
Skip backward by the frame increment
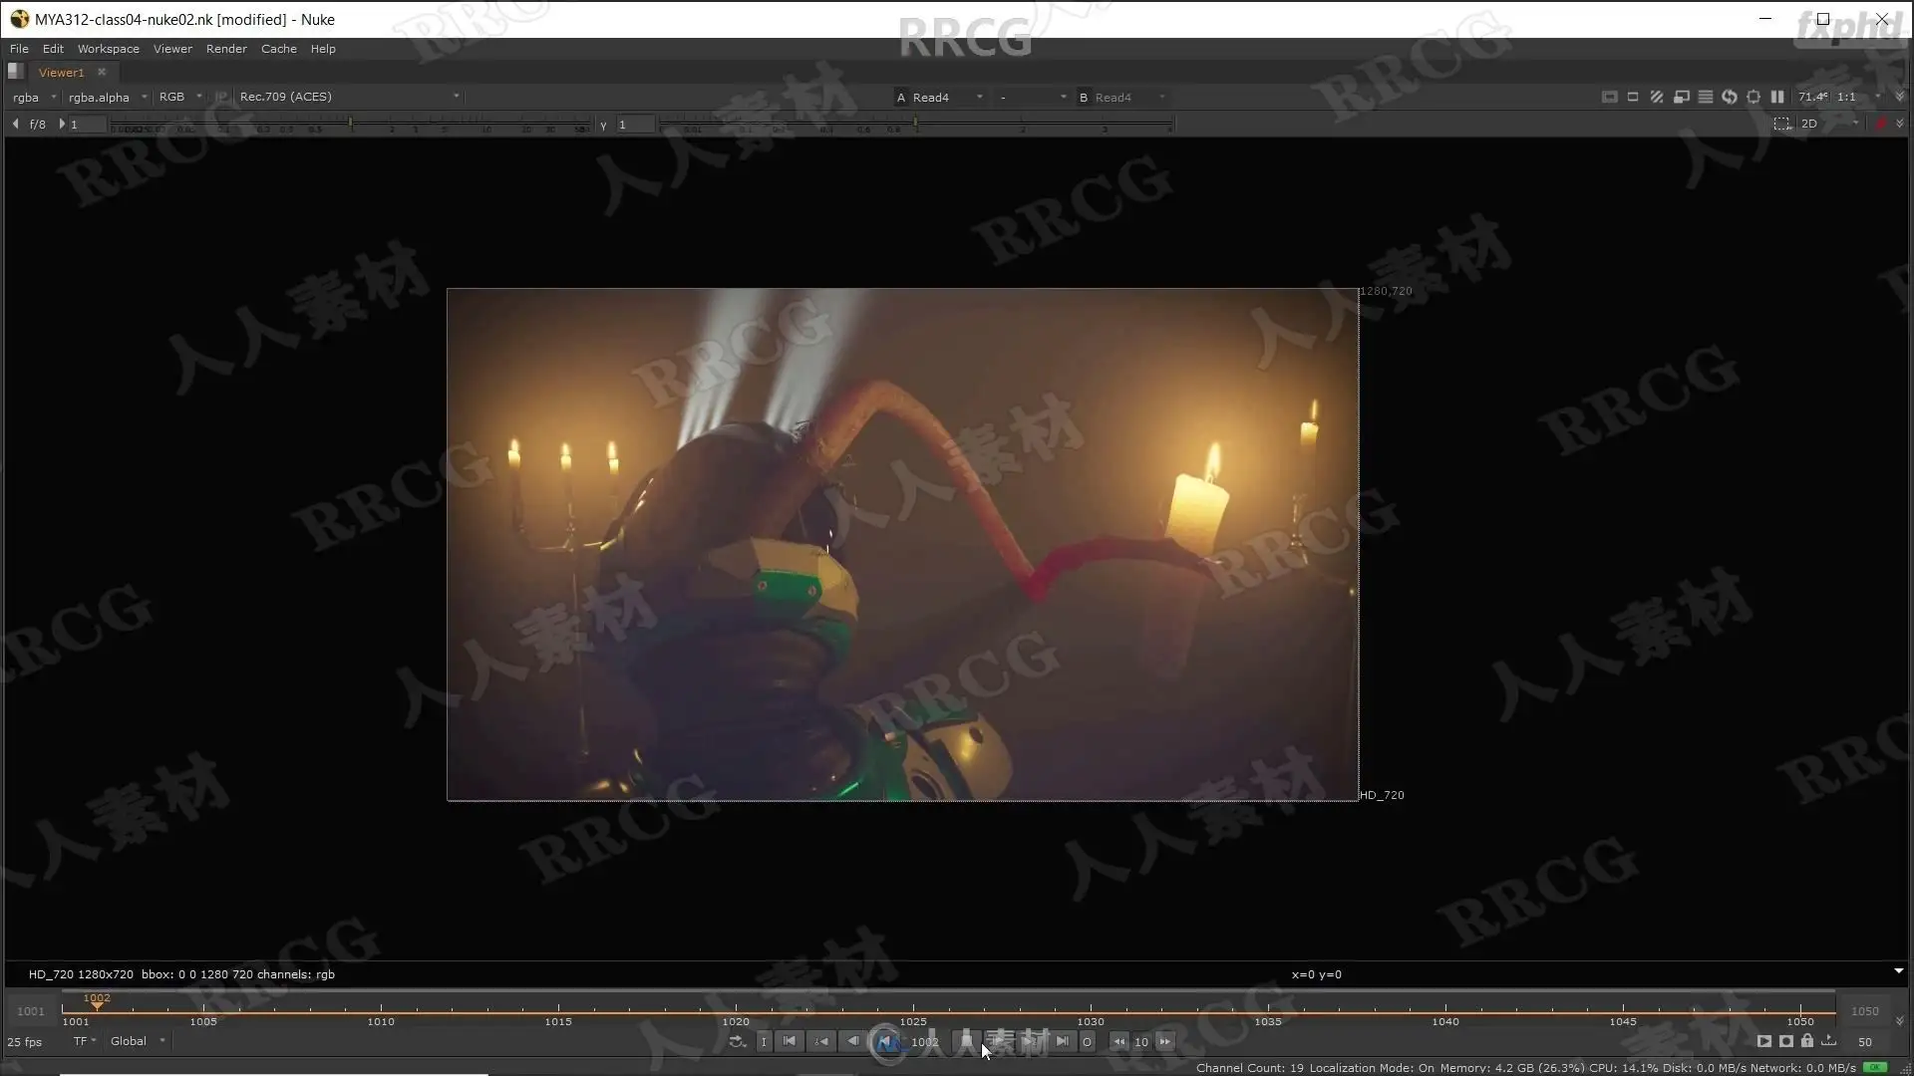[x=1119, y=1041]
